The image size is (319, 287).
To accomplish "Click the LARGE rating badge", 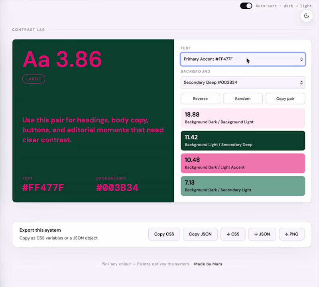I will (34, 79).
